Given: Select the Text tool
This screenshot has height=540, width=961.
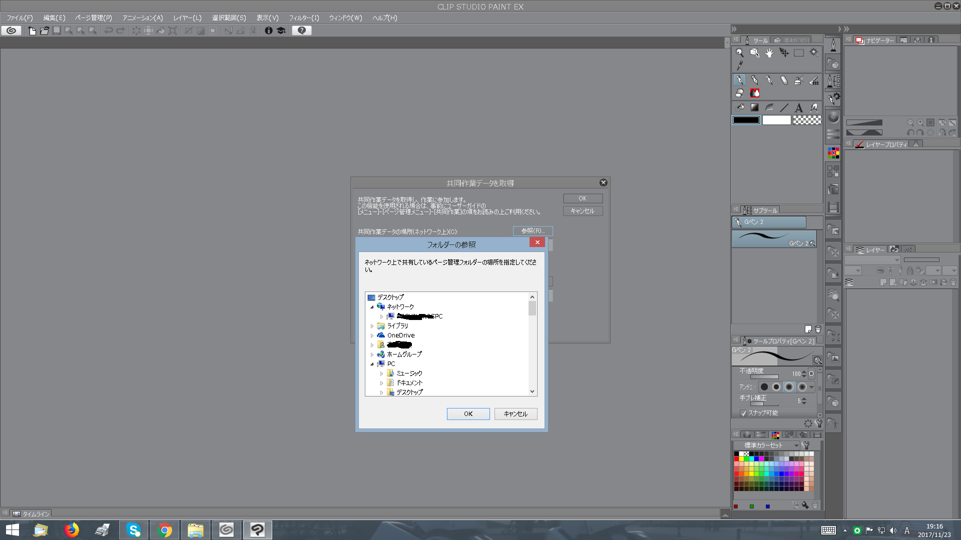Looking at the screenshot, I should pyautogui.click(x=799, y=107).
